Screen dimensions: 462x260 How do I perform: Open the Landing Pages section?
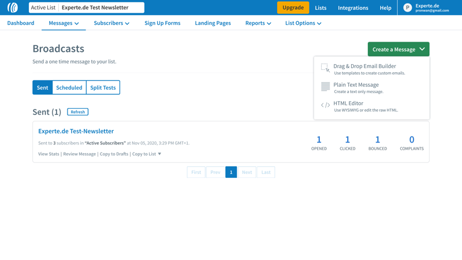[213, 23]
